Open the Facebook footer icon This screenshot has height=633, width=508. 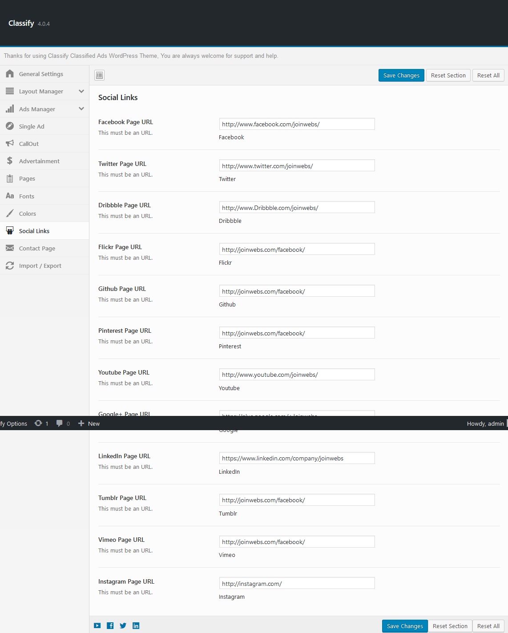point(110,625)
